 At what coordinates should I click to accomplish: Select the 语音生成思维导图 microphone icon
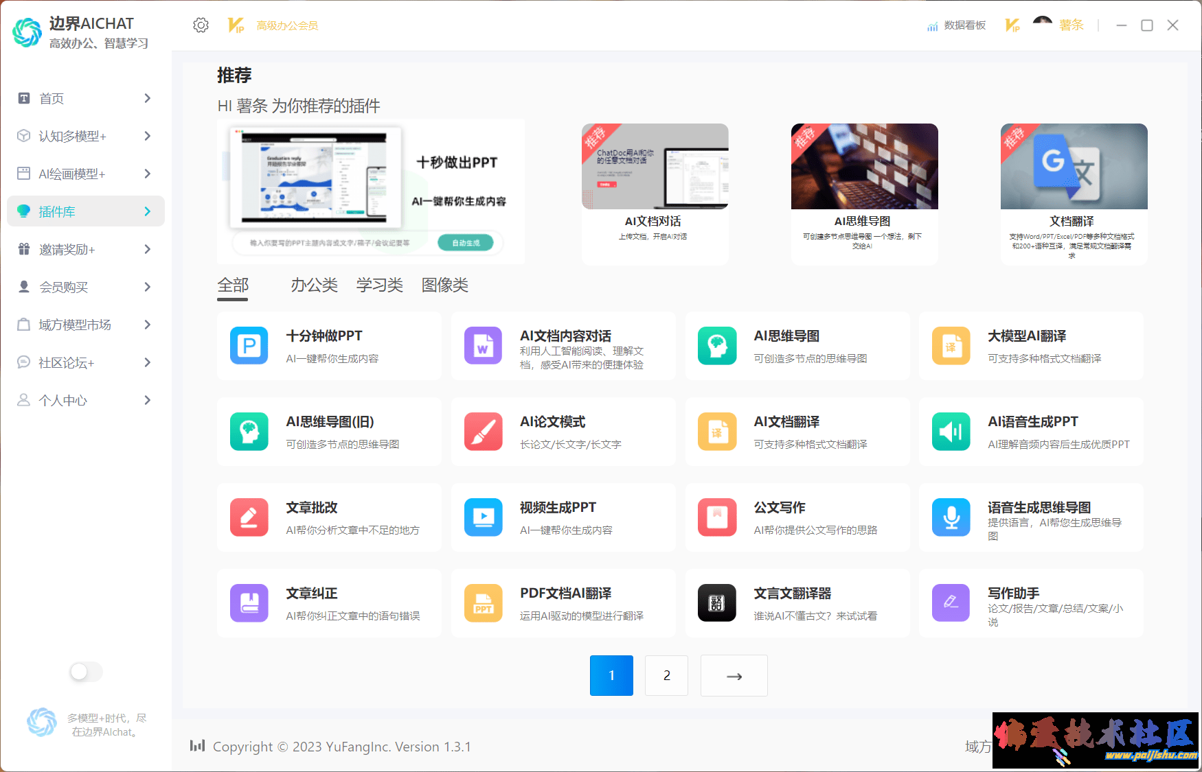pos(951,517)
